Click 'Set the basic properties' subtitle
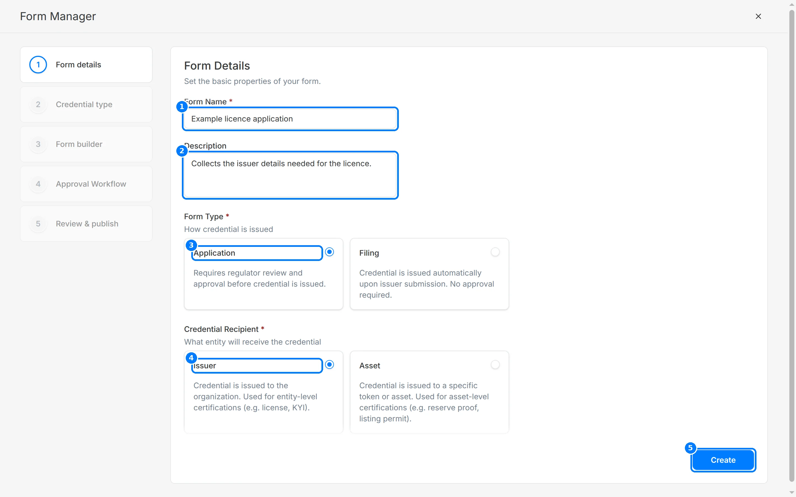The width and height of the screenshot is (796, 497). click(252, 81)
